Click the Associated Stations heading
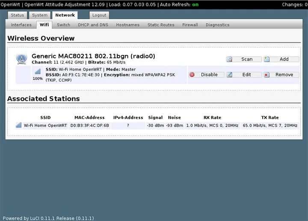 43,98
